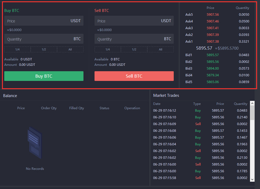Click the last price 5895.57 above Bid1
Viewport: 260px width, 189px height.
204,48
